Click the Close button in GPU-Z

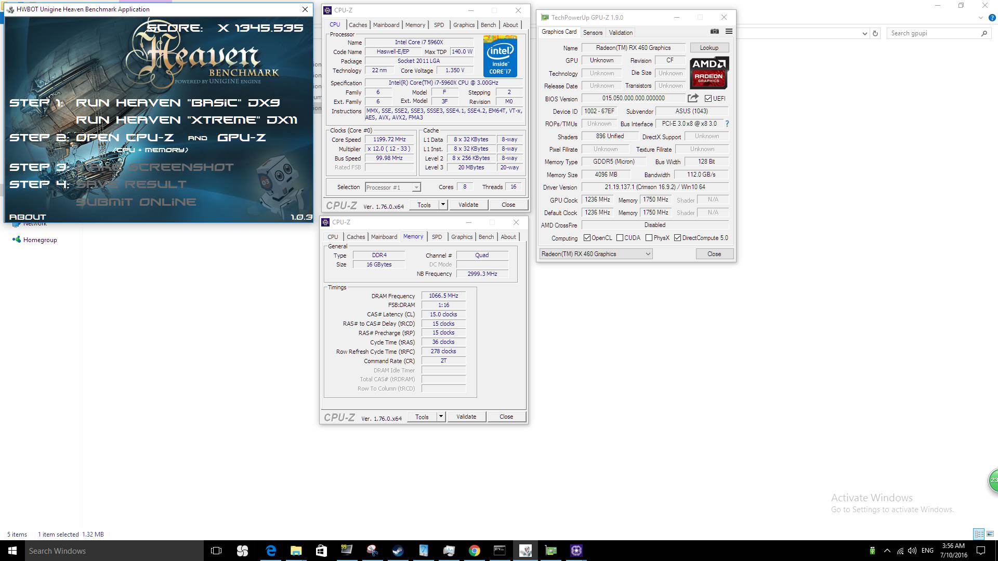714,254
